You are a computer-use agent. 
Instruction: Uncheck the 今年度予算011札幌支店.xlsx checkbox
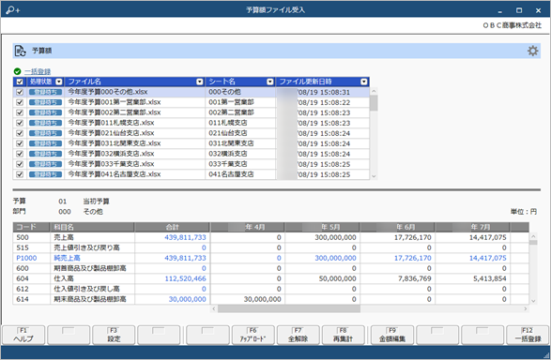(20, 123)
